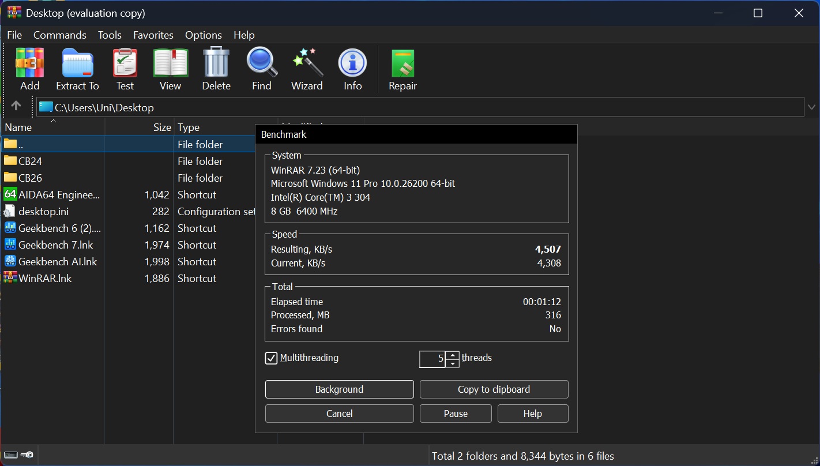Screen dimensions: 820x466
Task: Click the "Total 2 folders and 8,344 bytes" status text
Action: coord(523,456)
